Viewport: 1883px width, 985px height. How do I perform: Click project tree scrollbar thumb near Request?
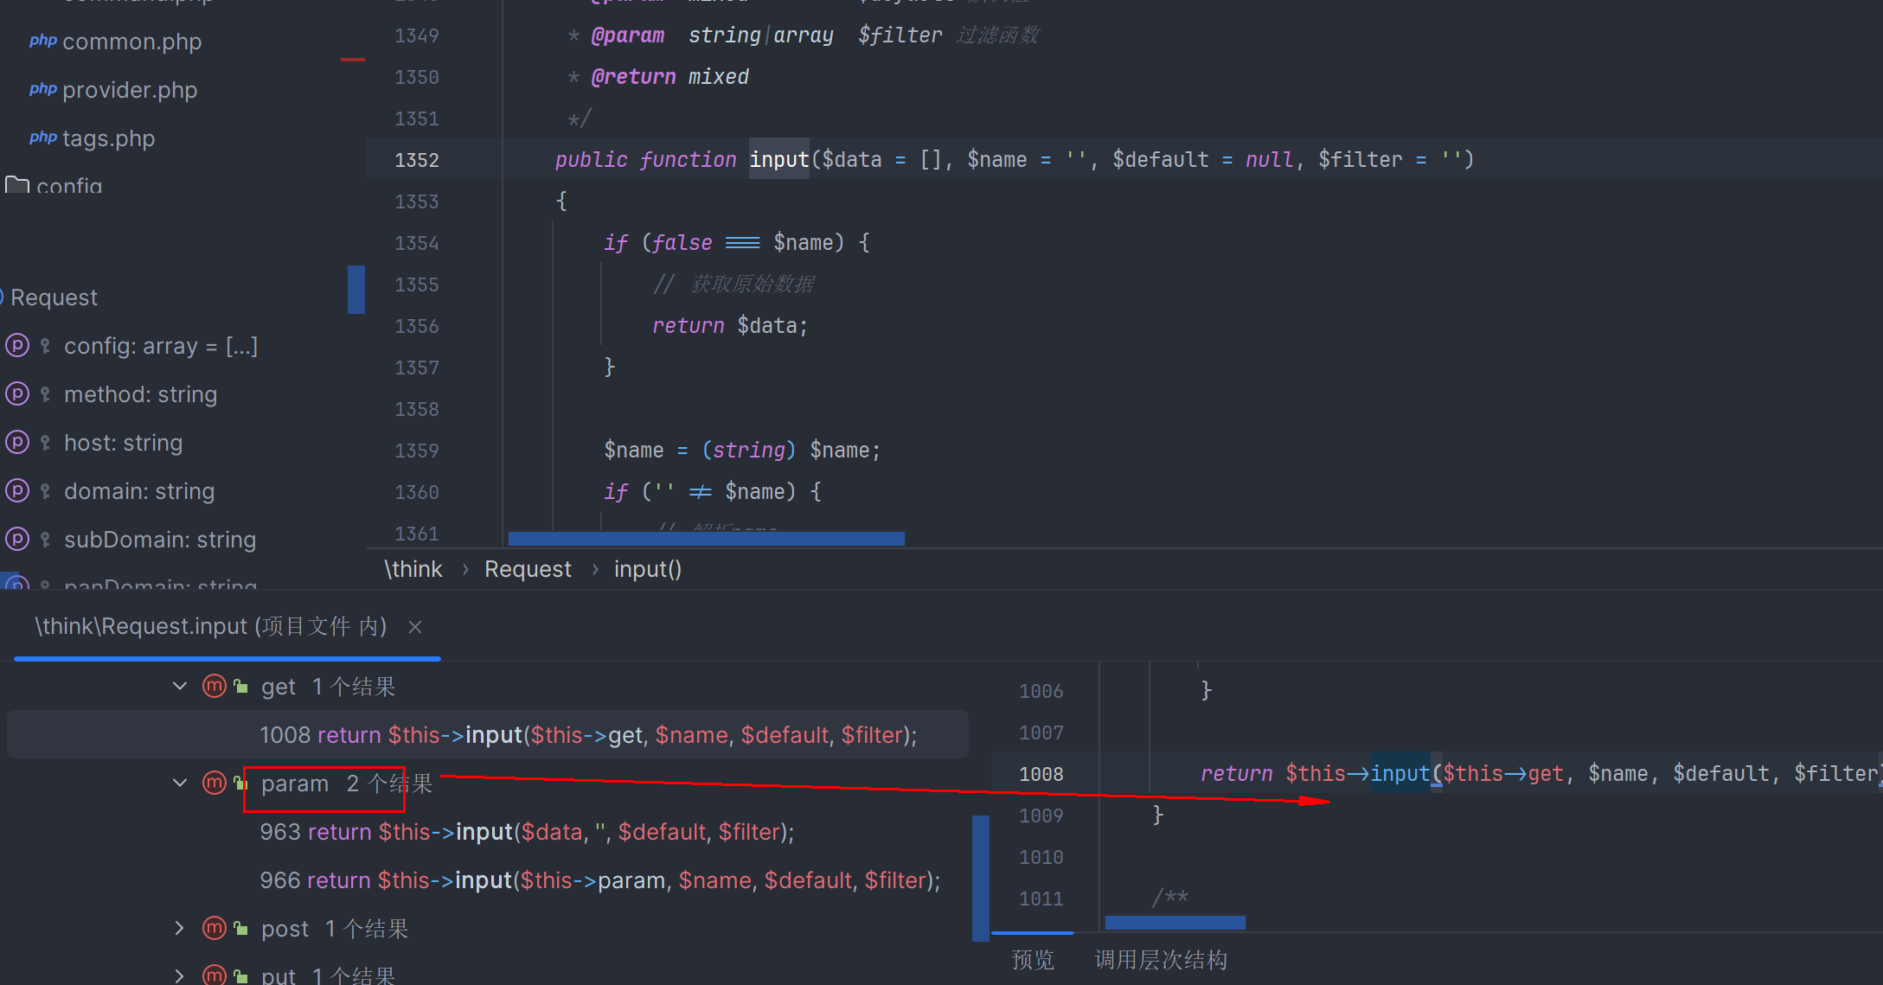[x=356, y=290]
